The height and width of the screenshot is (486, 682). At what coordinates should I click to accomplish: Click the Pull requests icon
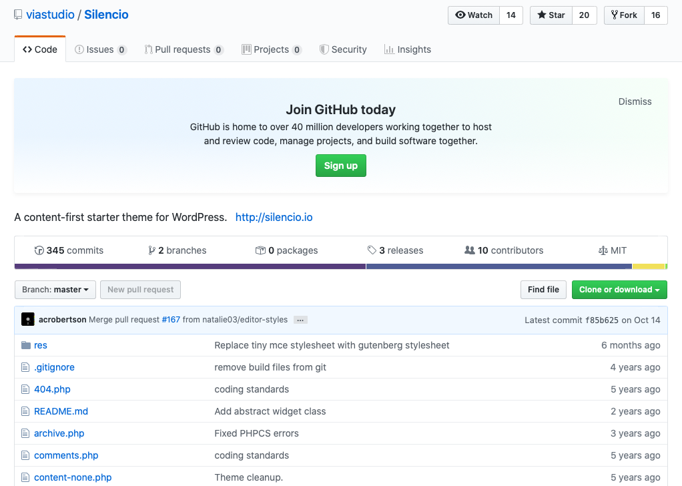coord(148,49)
